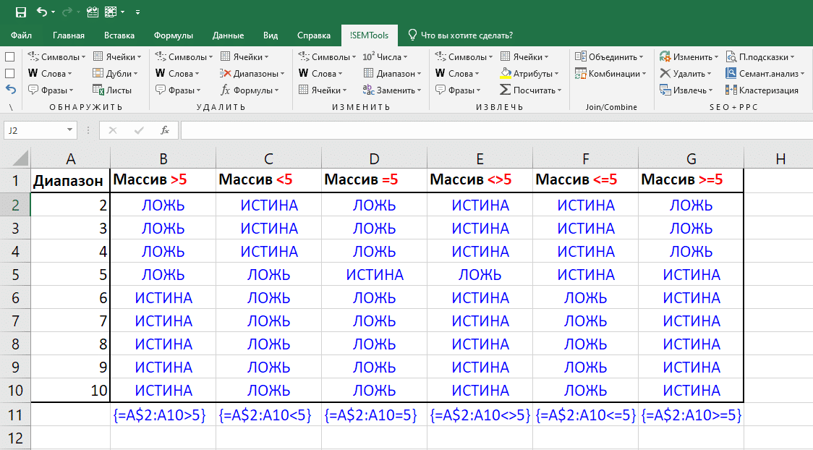Click the Save icon in the quick access toolbar
The width and height of the screenshot is (813, 450).
[x=21, y=12]
